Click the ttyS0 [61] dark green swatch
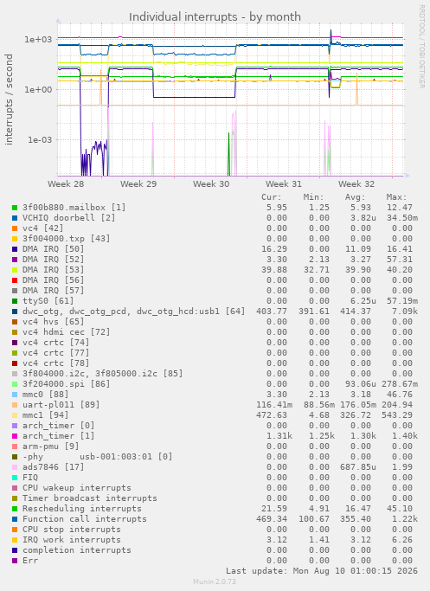Screen dimensions: 430x591 click(x=15, y=301)
